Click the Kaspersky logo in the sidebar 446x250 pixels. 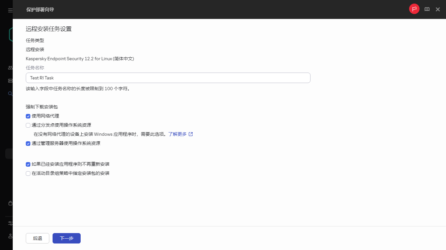pos(10,34)
